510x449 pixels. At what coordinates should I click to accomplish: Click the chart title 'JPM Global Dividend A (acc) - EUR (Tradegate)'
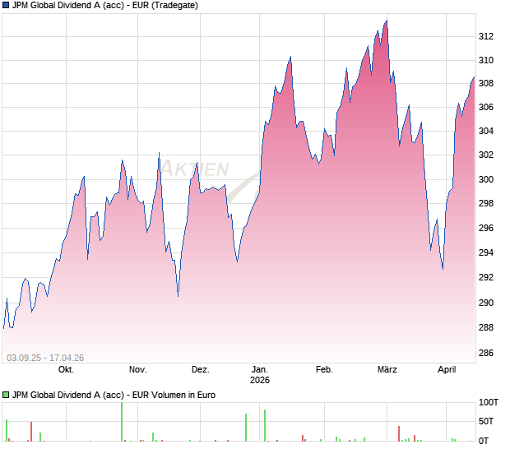click(105, 5)
